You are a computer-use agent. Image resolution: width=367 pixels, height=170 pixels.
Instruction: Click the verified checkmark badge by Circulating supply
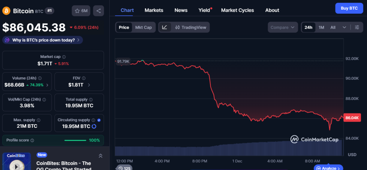coord(99,120)
